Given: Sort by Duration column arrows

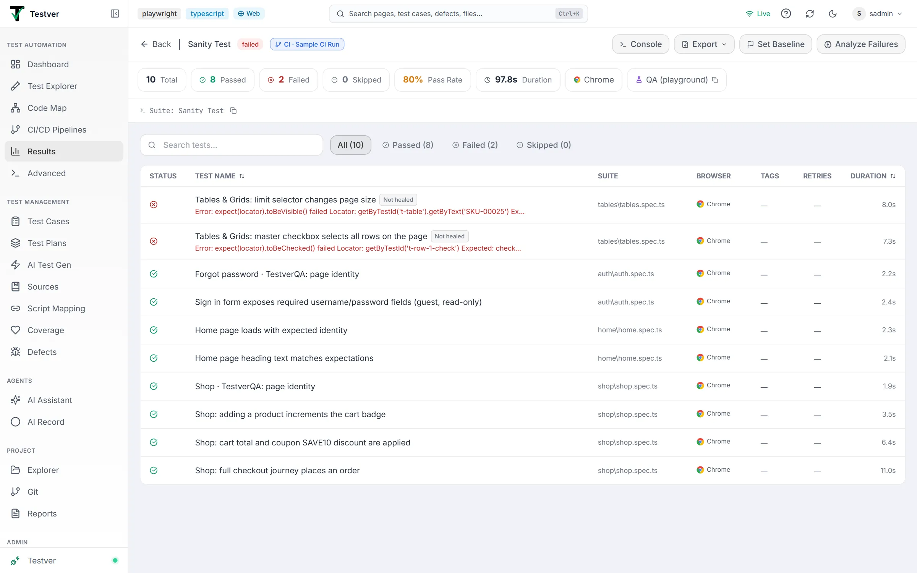Looking at the screenshot, I should 893,176.
